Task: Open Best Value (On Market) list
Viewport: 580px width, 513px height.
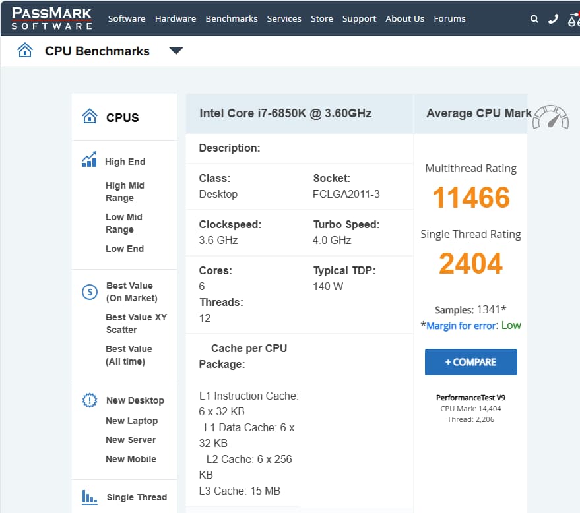Action: (x=132, y=292)
